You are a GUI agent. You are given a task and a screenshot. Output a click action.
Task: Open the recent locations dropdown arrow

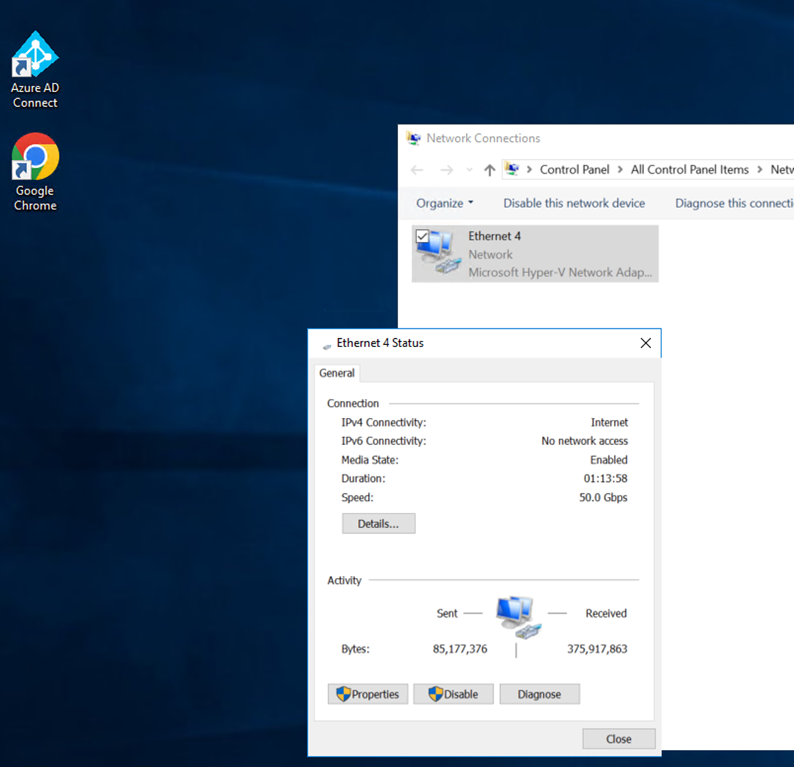(x=469, y=169)
